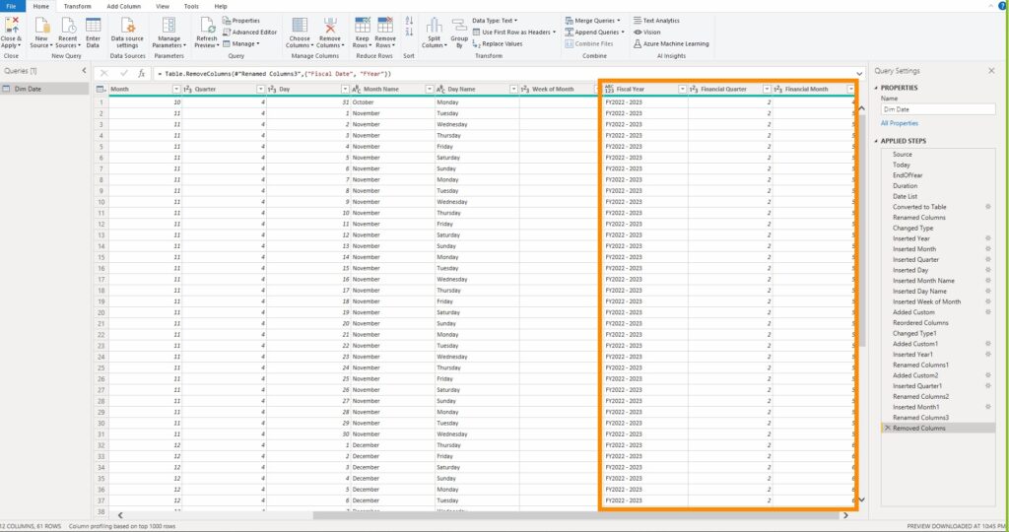Click the help question mark icon
This screenshot has width=1009, height=532.
[1002, 6]
